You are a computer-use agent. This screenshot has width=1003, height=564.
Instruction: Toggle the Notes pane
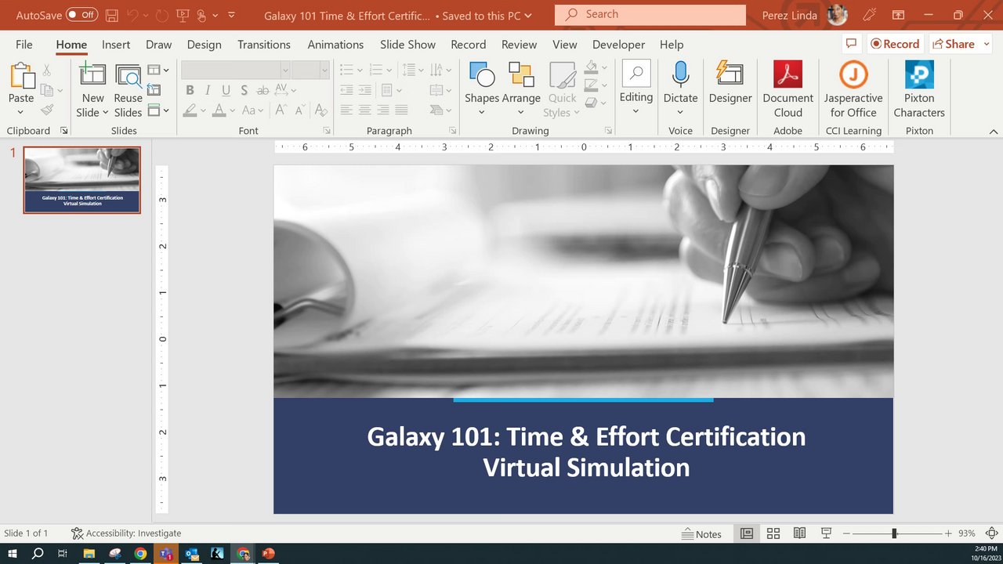click(702, 534)
